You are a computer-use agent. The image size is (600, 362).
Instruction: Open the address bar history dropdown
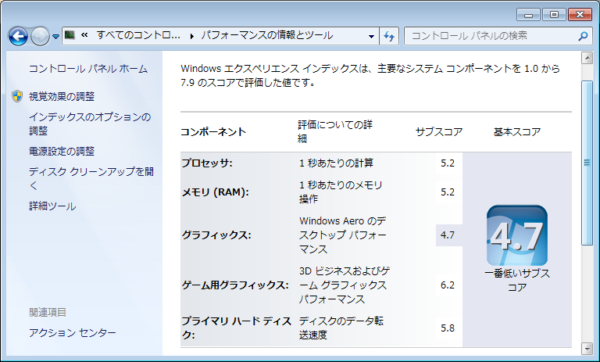(371, 37)
